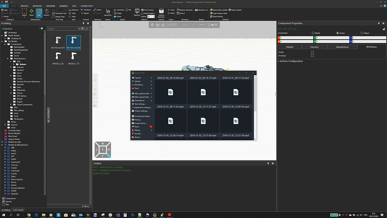Activate the Interact tool in ribbon
Screen dimensions: 387x218
(x=46, y=13)
